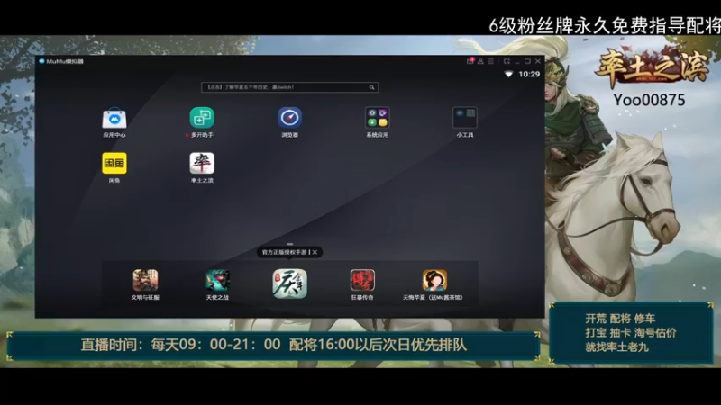Open the MuMu user account icon
Image resolution: width=721 pixels, height=405 pixels.
point(480,61)
